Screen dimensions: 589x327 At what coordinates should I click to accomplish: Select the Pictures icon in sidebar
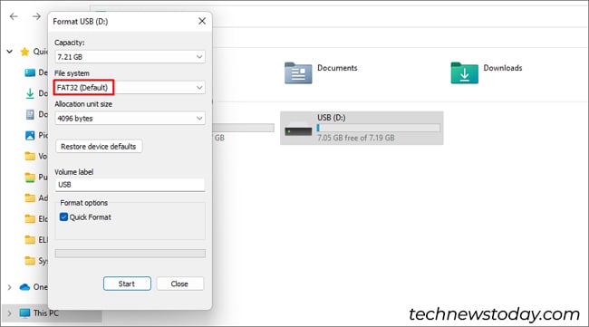pos(30,135)
